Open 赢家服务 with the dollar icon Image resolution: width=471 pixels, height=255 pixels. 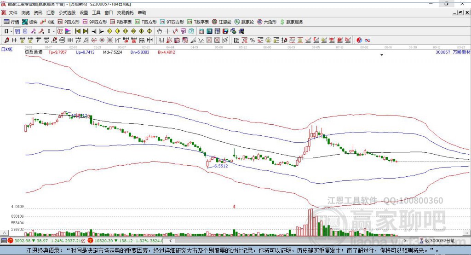pos(291,22)
